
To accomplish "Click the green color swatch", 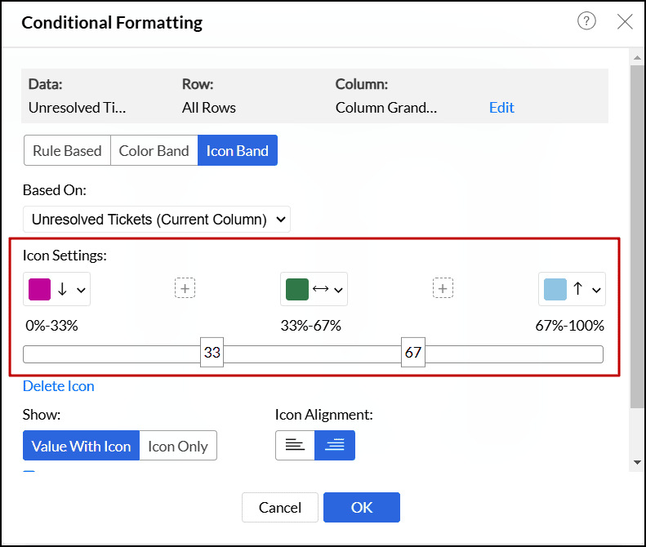I will click(x=297, y=289).
